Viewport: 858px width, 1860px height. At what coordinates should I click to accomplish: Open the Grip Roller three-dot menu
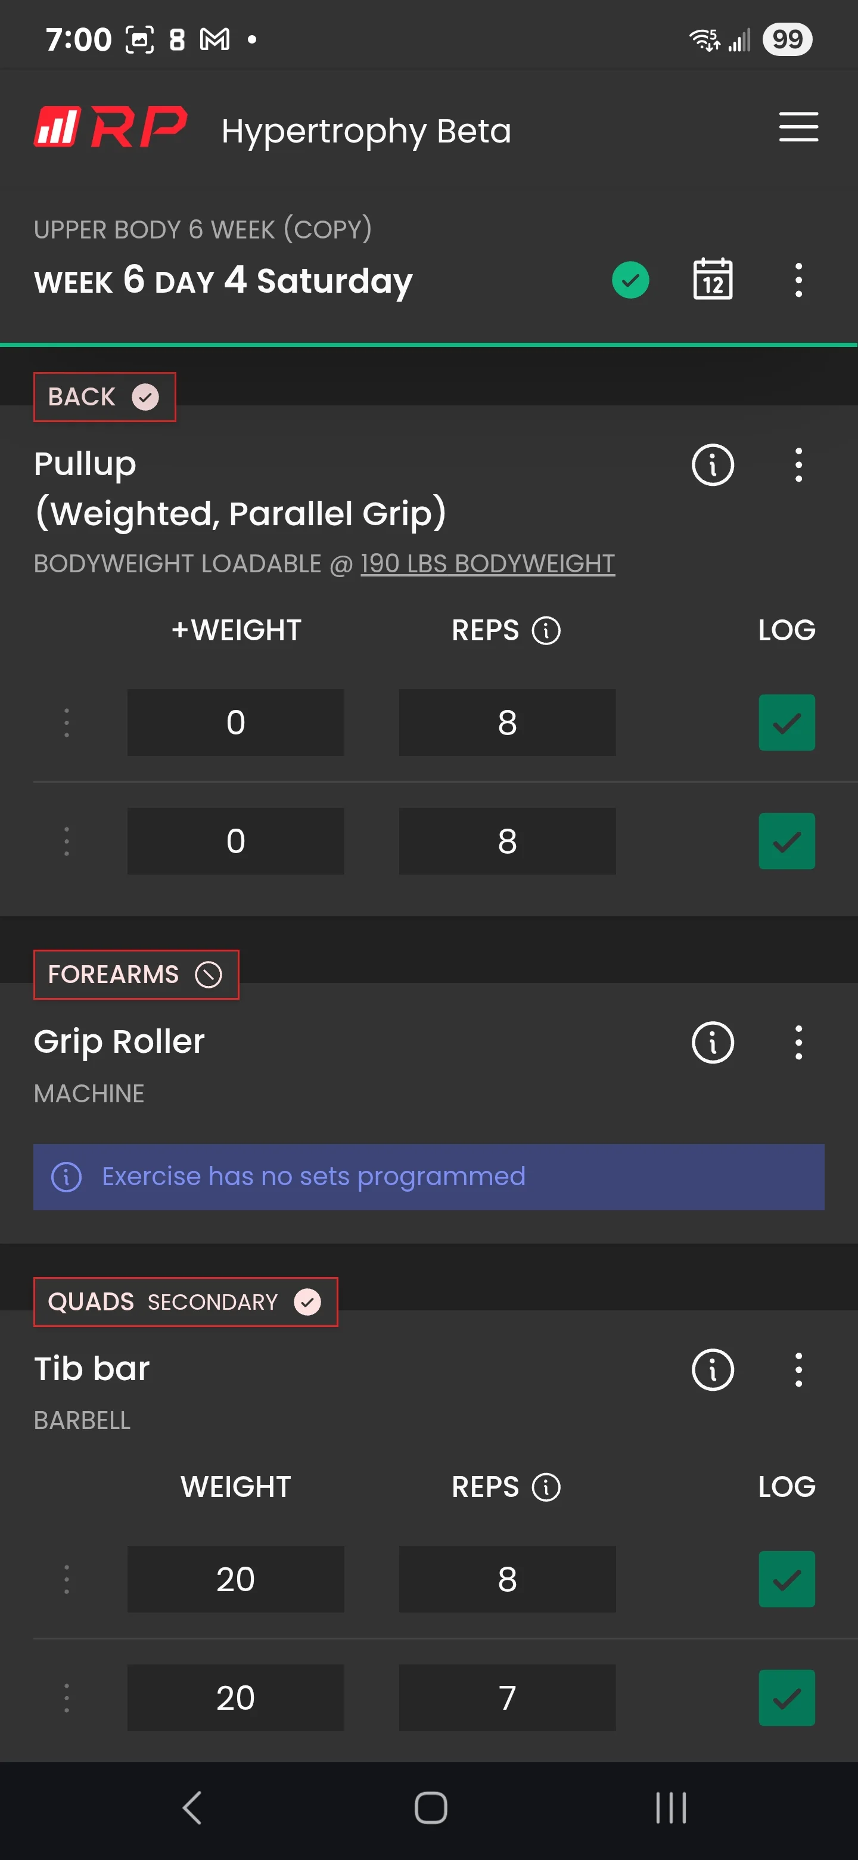click(x=798, y=1042)
